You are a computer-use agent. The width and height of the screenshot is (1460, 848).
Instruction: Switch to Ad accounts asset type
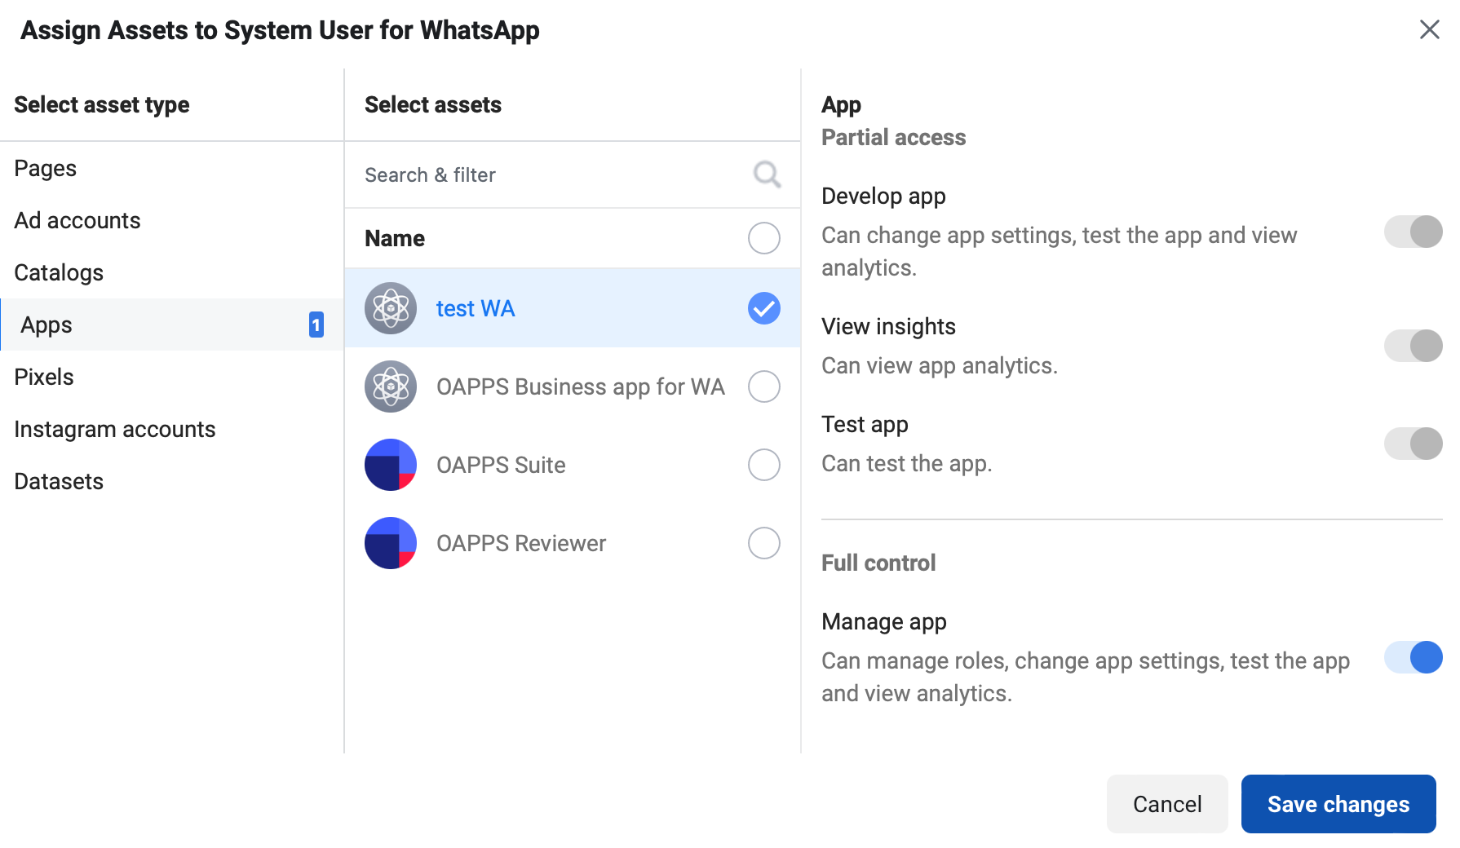point(77,221)
